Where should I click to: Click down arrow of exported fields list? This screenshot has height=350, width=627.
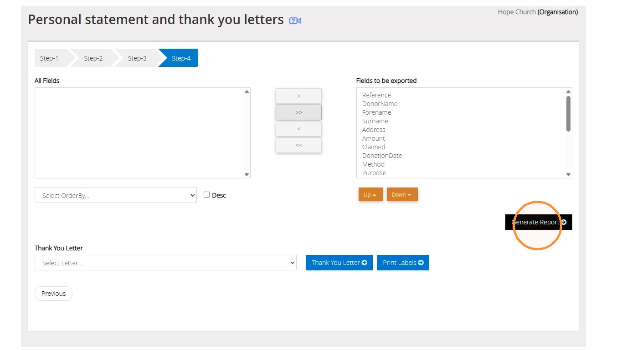[568, 174]
